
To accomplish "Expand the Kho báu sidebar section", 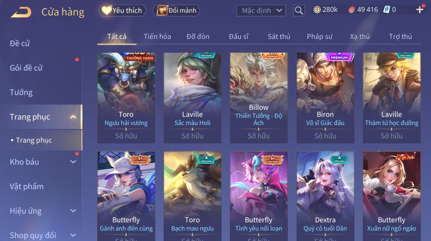I will 73,162.
